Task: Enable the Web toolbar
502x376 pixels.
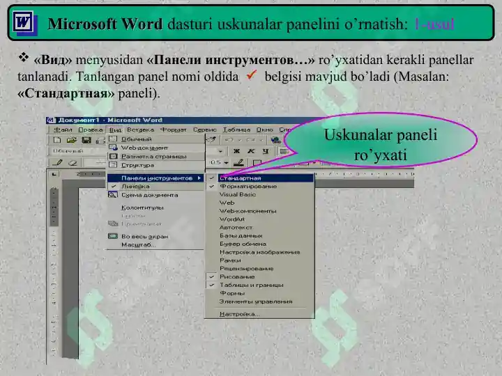Action: tap(259, 203)
